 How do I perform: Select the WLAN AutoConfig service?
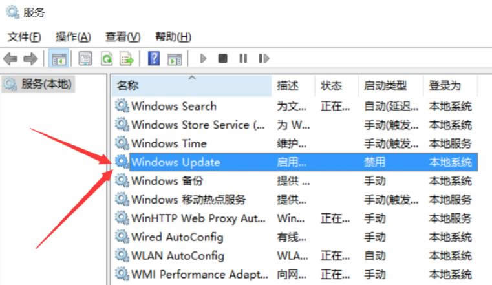click(178, 255)
